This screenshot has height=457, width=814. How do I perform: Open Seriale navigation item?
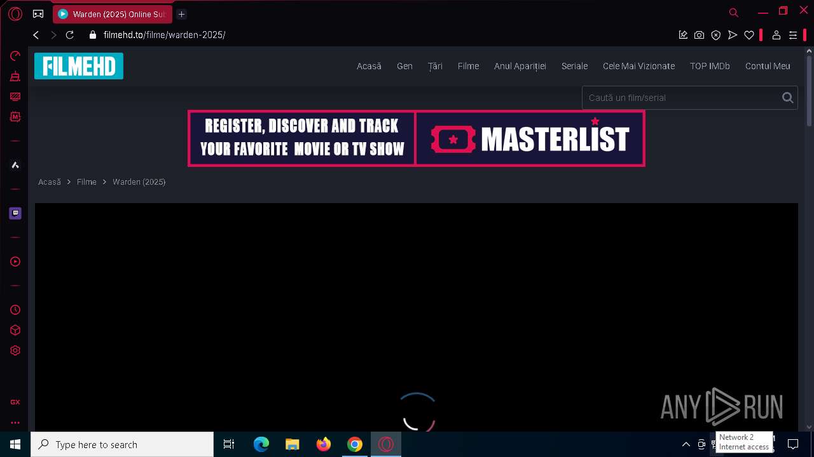tap(574, 66)
